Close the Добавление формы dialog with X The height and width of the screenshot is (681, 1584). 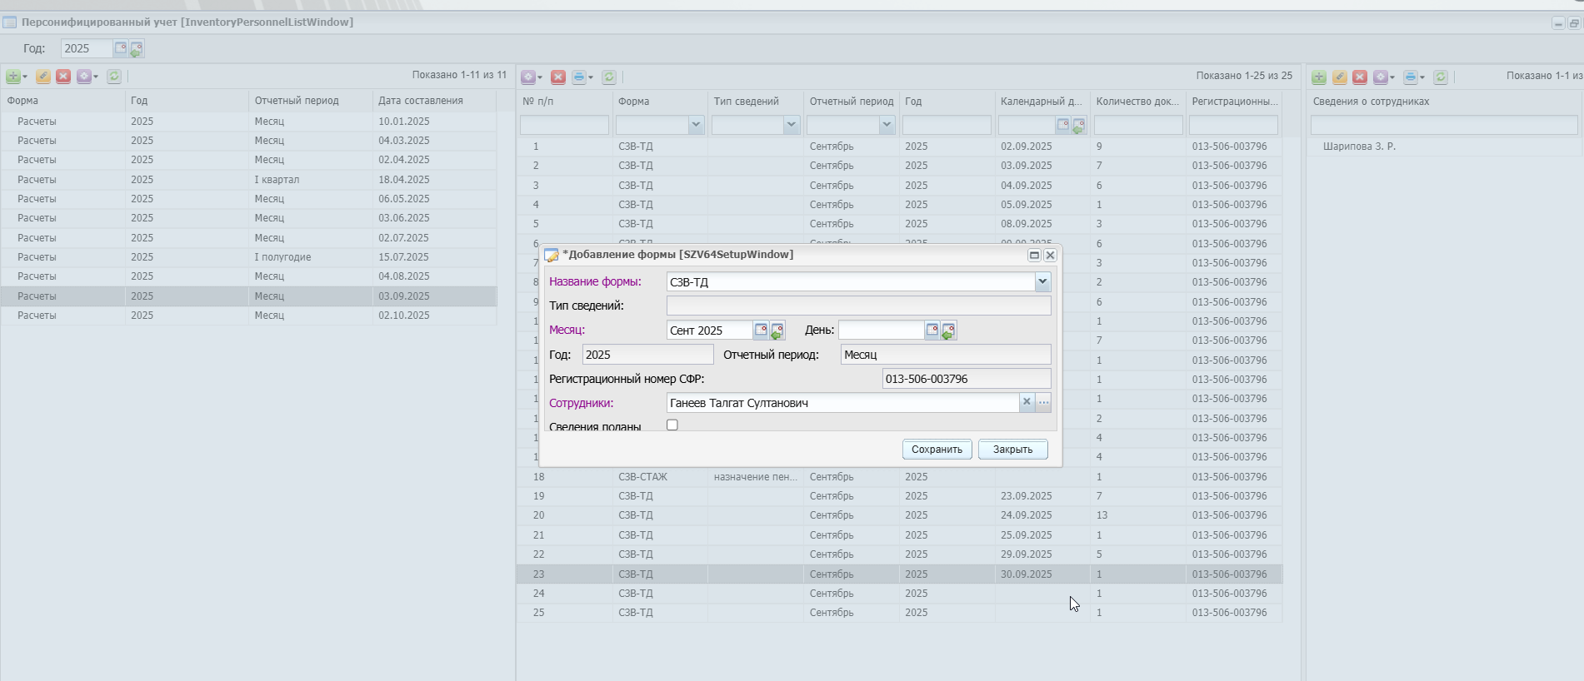click(x=1050, y=256)
